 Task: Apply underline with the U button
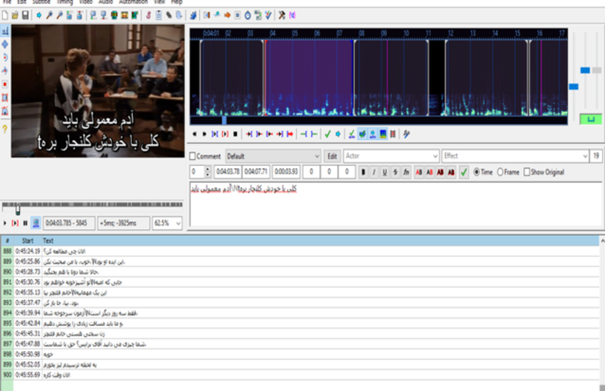tap(384, 172)
